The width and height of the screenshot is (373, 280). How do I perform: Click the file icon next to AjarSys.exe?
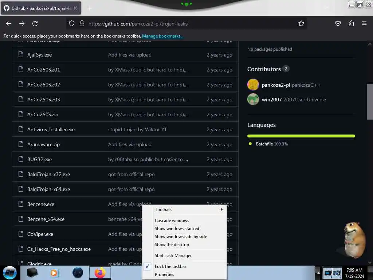[x=21, y=55]
